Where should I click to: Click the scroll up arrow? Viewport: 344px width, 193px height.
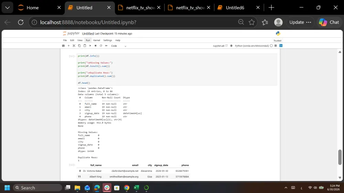[340, 52]
